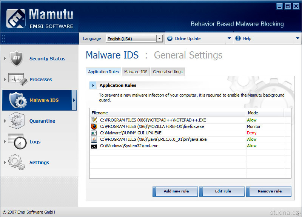Collapse the Application Rules section arrow
This screenshot has width=302, height=217.
(x=93, y=85)
